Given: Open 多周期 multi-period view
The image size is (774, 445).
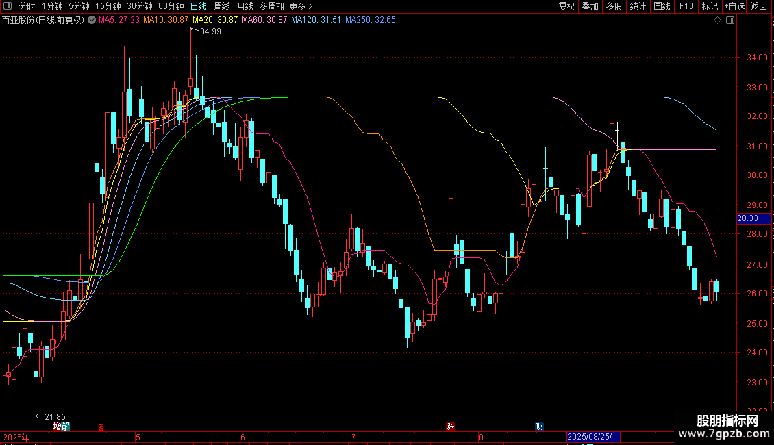Looking at the screenshot, I should [x=271, y=6].
